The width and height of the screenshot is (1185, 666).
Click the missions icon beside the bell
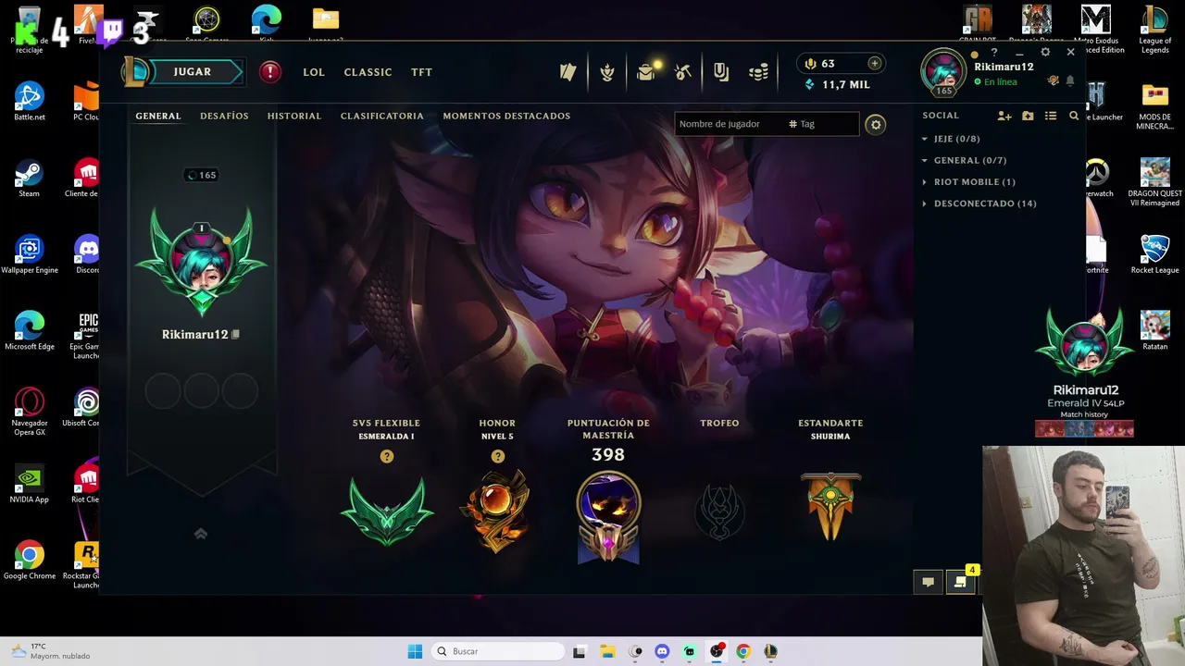[1053, 81]
